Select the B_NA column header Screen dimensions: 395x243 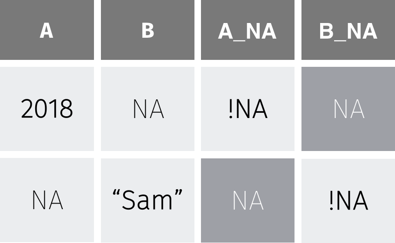click(x=348, y=30)
